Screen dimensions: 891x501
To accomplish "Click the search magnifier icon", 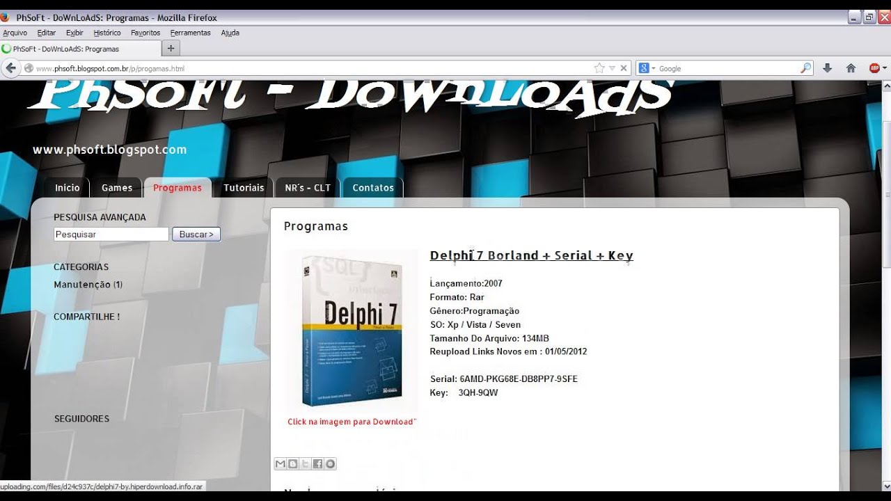I will 805,68.
